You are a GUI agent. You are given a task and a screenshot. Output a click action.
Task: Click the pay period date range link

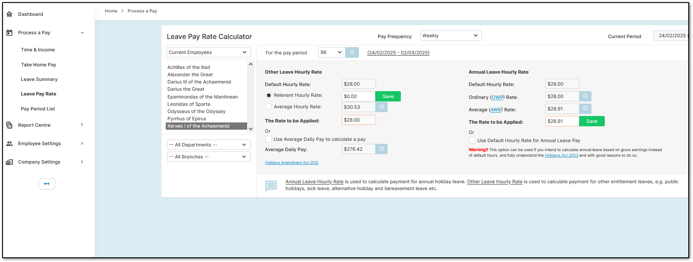398,53
